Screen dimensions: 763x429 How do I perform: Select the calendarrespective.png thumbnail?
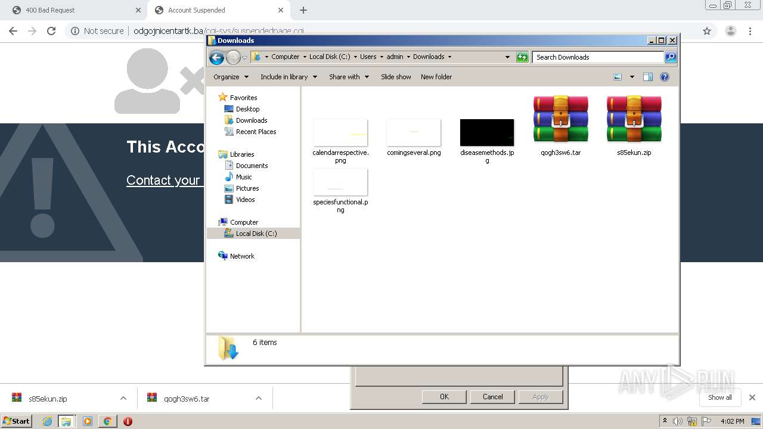(x=340, y=132)
